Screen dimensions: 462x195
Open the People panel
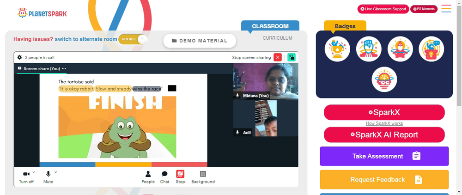pos(148,177)
